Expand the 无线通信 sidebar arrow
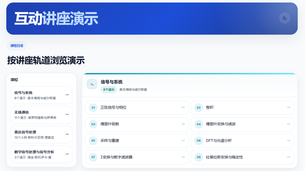 (67, 115)
